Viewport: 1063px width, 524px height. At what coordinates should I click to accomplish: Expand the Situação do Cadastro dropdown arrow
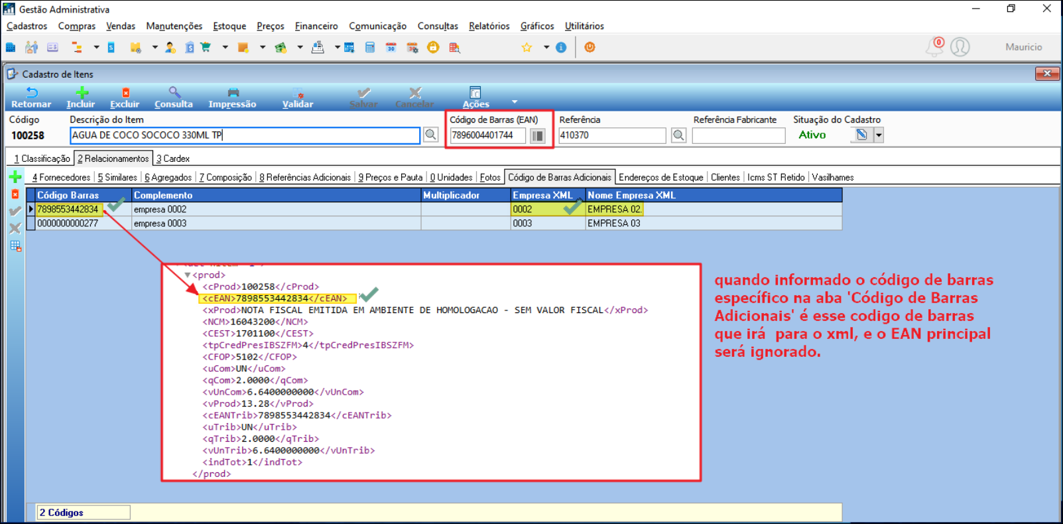coord(879,135)
